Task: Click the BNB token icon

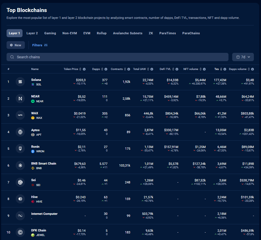Action: [33, 168]
